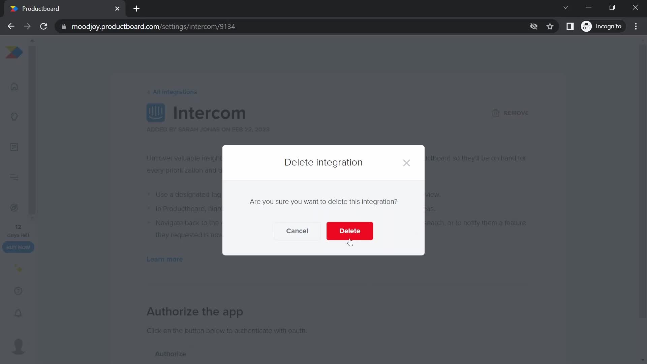The width and height of the screenshot is (647, 364).
Task: Open the Portal compass icon in sidebar
Action: click(x=14, y=208)
